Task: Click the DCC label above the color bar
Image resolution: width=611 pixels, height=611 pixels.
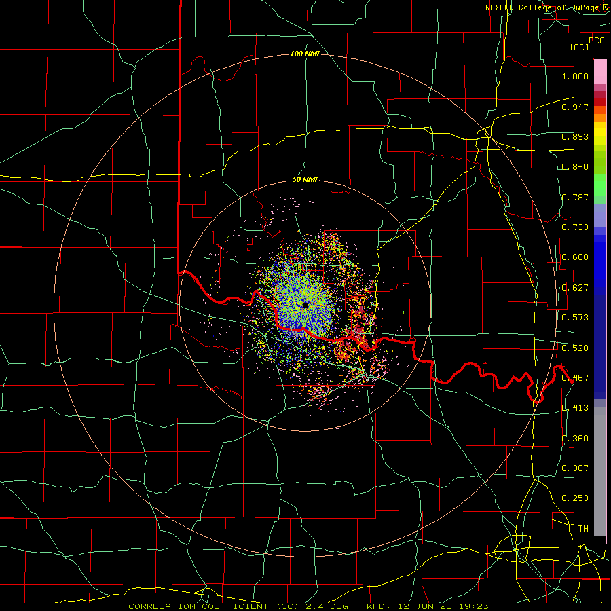Action: [x=596, y=41]
